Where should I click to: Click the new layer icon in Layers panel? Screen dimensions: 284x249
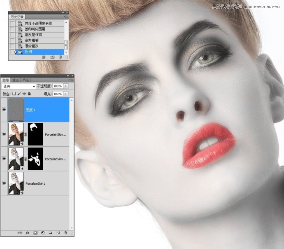(58, 233)
